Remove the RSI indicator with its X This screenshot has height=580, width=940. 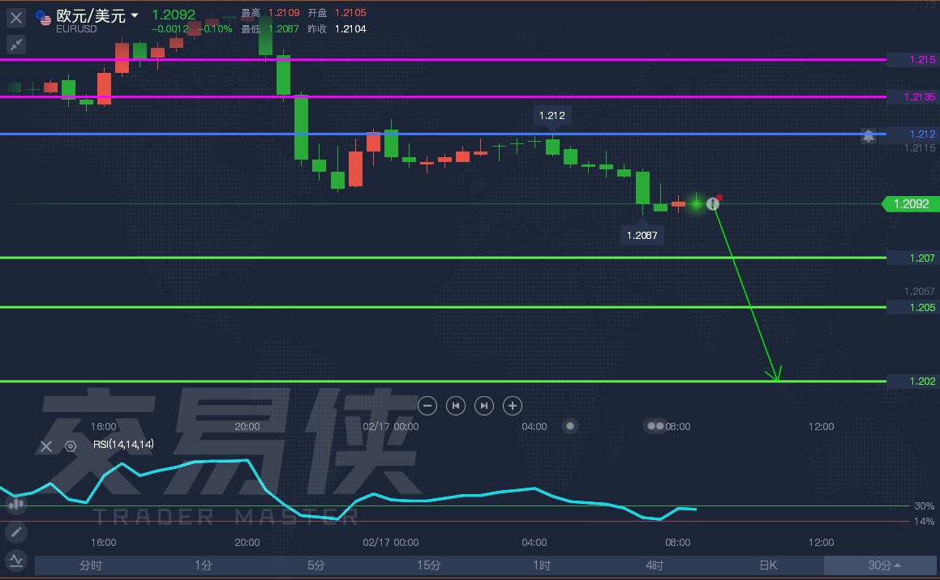46,446
